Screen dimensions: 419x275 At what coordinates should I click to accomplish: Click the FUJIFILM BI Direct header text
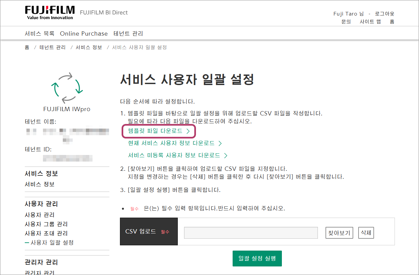click(104, 13)
